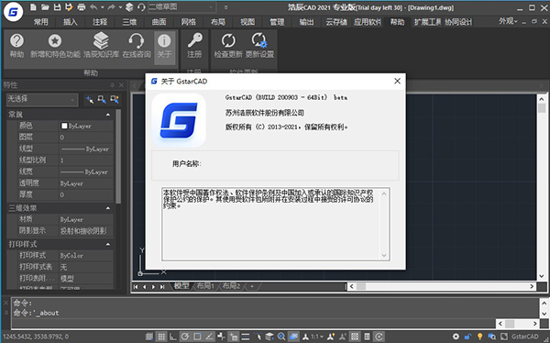Redo the action using the forward arrow icon
This screenshot has width=550, height=343.
(x=111, y=7)
